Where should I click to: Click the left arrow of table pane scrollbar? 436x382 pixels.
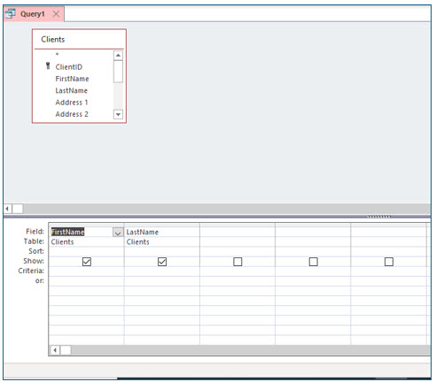tap(7, 209)
